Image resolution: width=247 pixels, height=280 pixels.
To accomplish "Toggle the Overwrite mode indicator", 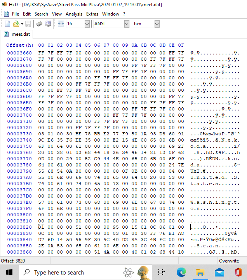I will [x=229, y=261].
